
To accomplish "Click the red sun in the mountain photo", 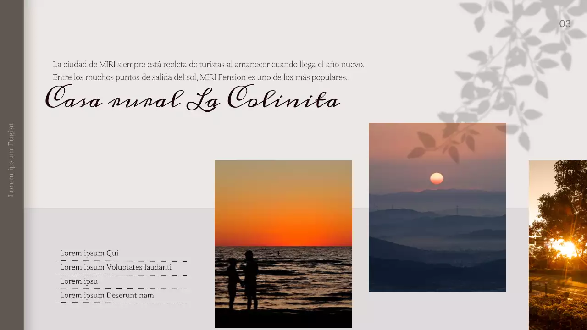I will 437,178.
